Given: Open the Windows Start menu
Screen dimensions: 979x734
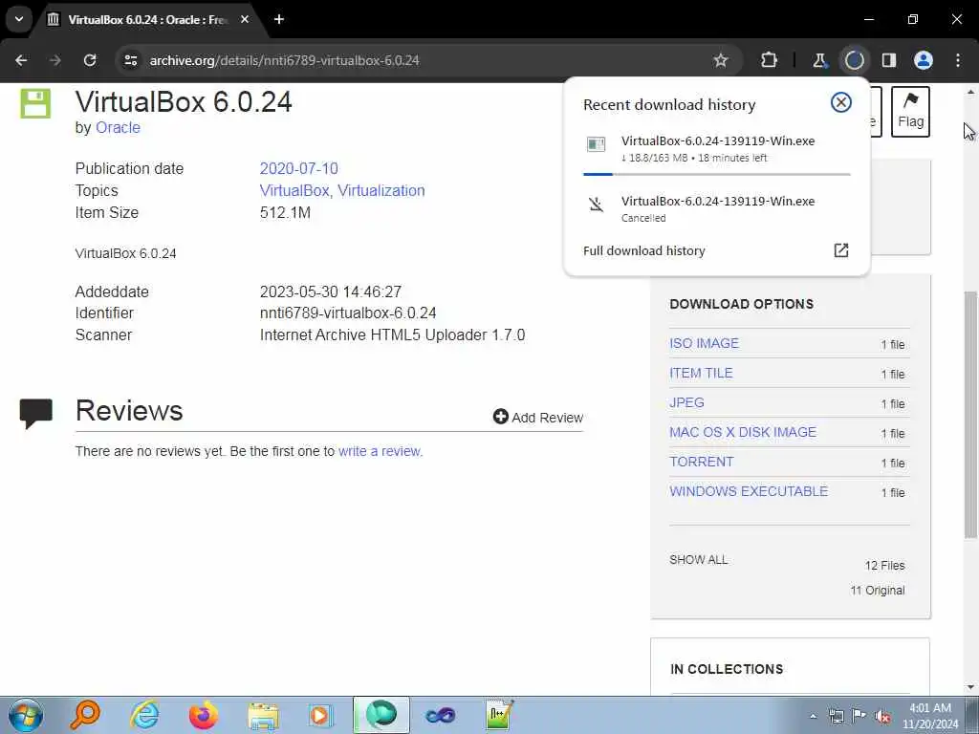Looking at the screenshot, I should [x=26, y=715].
